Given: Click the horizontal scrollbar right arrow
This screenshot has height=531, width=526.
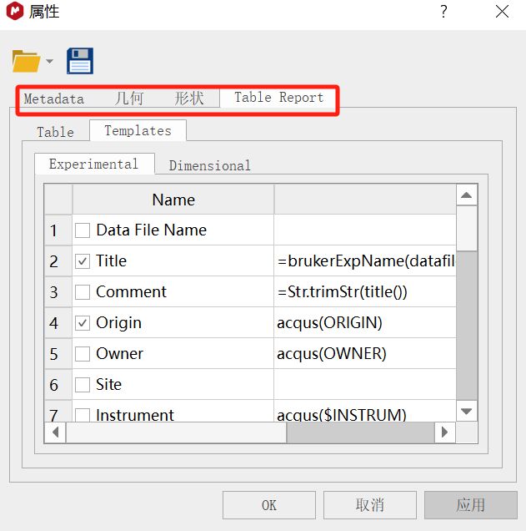Looking at the screenshot, I should (x=445, y=432).
